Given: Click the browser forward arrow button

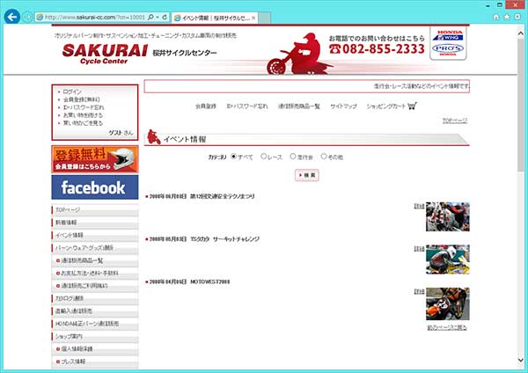Looking at the screenshot, I should (x=27, y=17).
